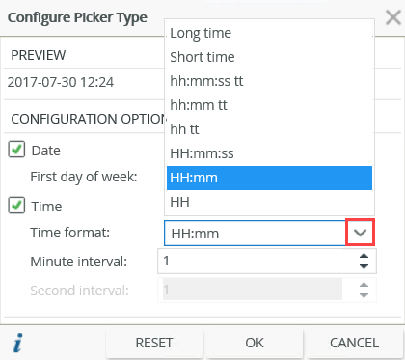The height and width of the screenshot is (360, 405).
Task: Confirm with the OK button
Action: pyautogui.click(x=255, y=343)
